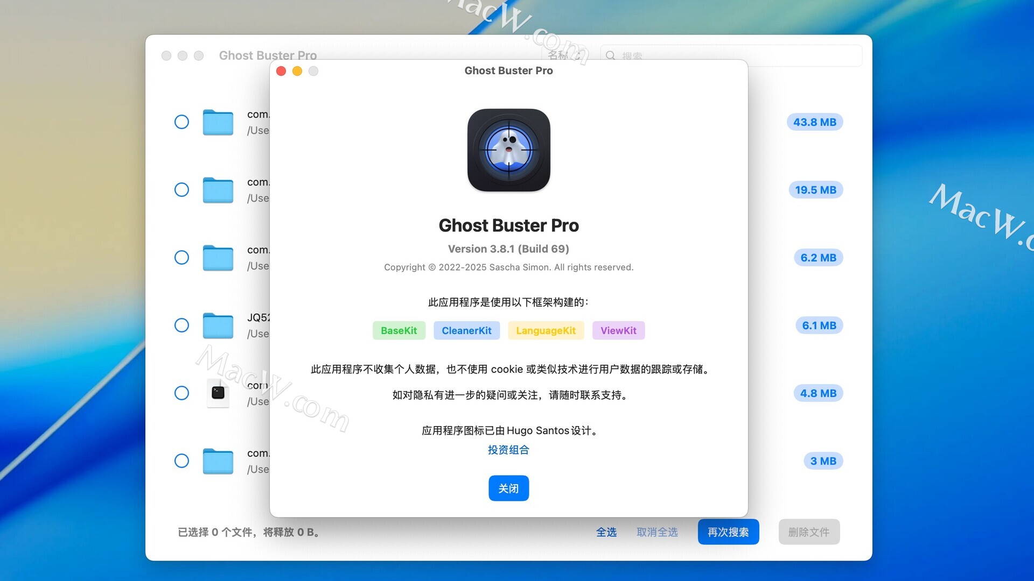Click the BaseKit framework tag
1034x581 pixels.
coord(399,331)
